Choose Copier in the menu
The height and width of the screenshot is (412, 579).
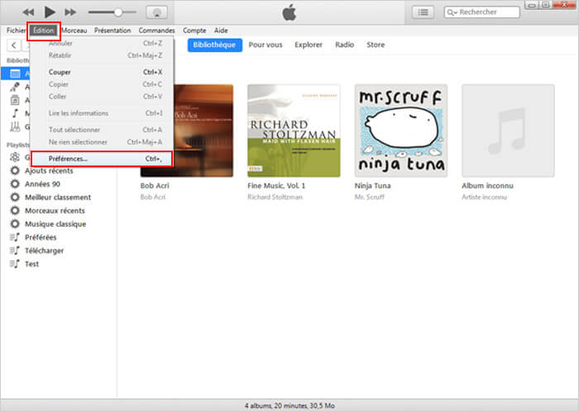click(x=102, y=84)
